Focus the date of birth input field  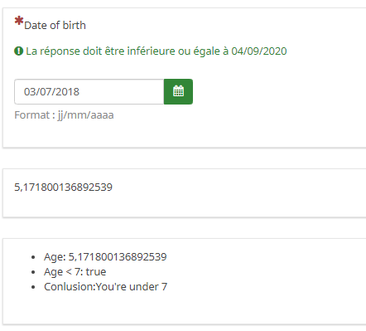click(89, 91)
